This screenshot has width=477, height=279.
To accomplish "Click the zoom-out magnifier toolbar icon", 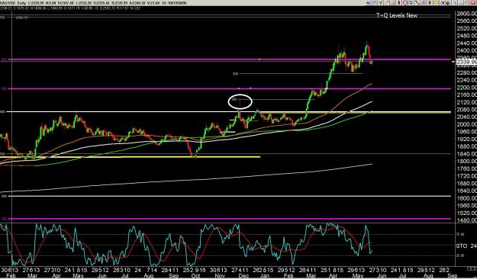I will pyautogui.click(x=405, y=3).
